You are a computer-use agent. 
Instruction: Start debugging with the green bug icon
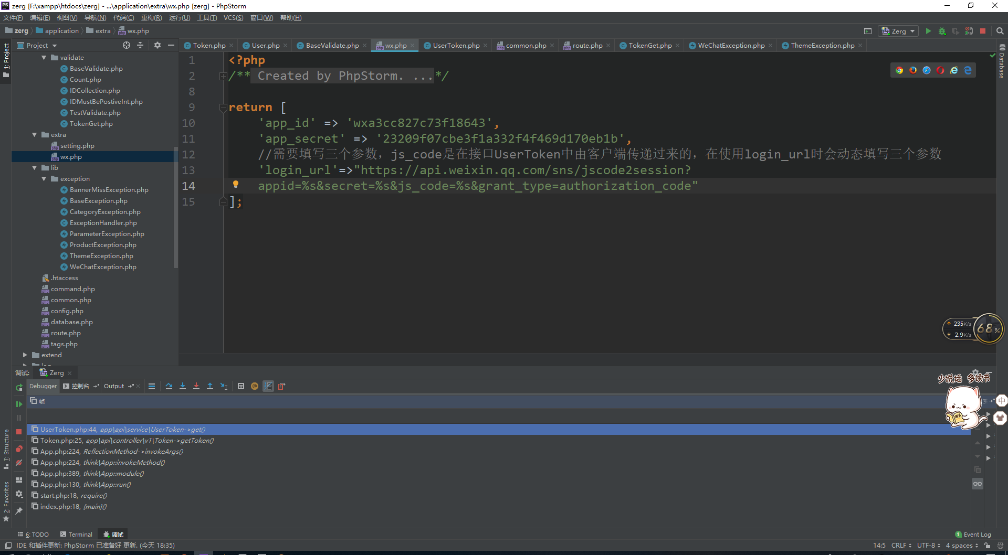tap(942, 31)
